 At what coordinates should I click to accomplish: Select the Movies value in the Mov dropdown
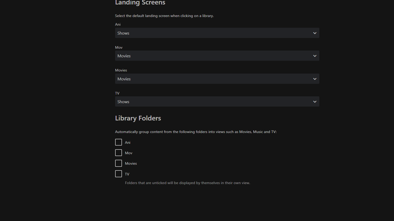click(x=124, y=56)
